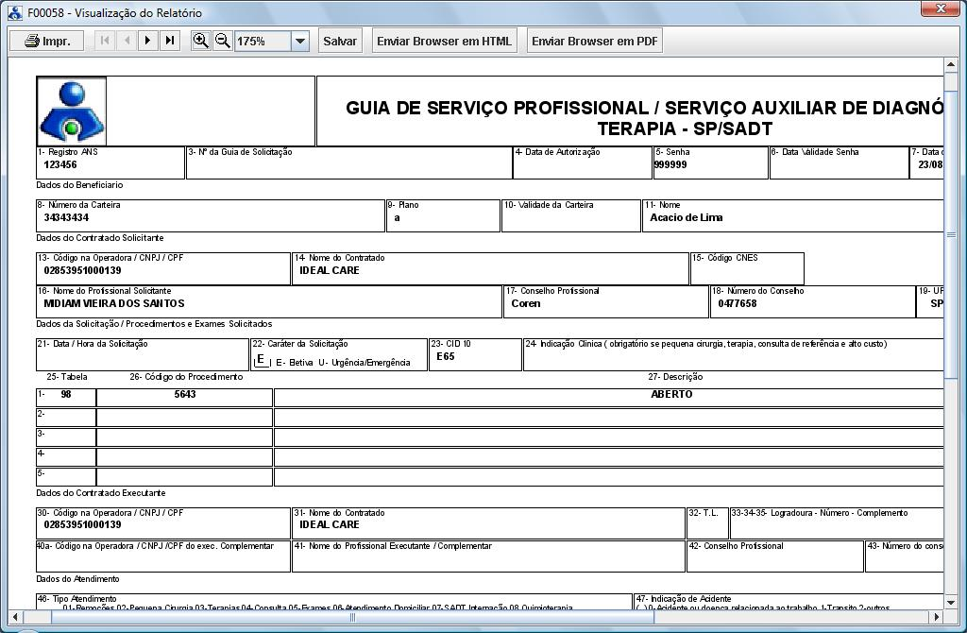Click the horizontal scrollbar thumb
The width and height of the screenshot is (967, 633).
(353, 616)
